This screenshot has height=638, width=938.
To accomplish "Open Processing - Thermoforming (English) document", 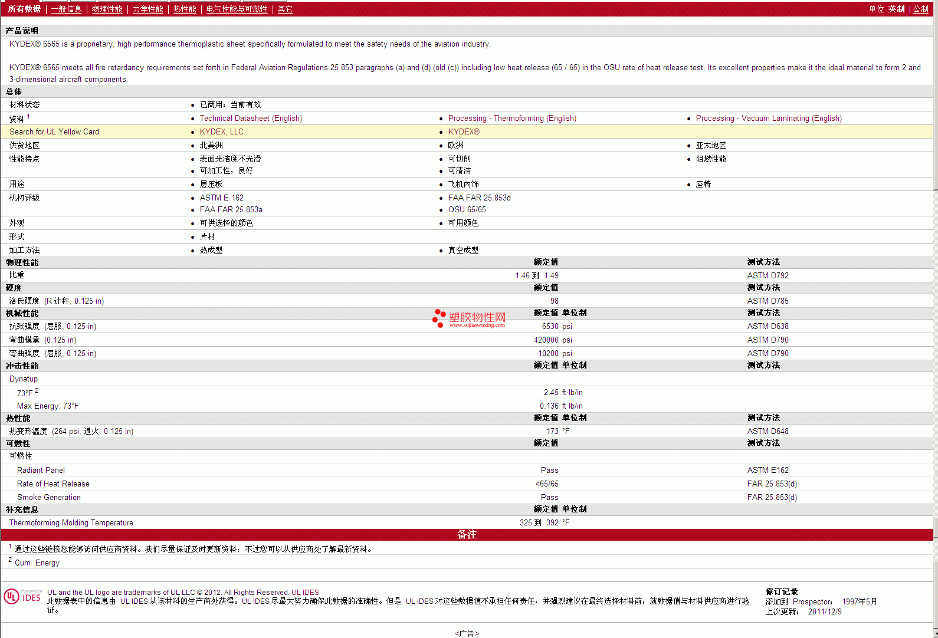I will [512, 119].
